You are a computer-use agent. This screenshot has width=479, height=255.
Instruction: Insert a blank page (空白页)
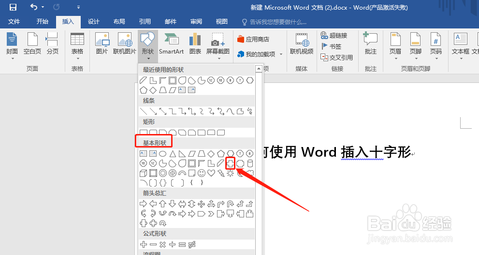(x=32, y=43)
